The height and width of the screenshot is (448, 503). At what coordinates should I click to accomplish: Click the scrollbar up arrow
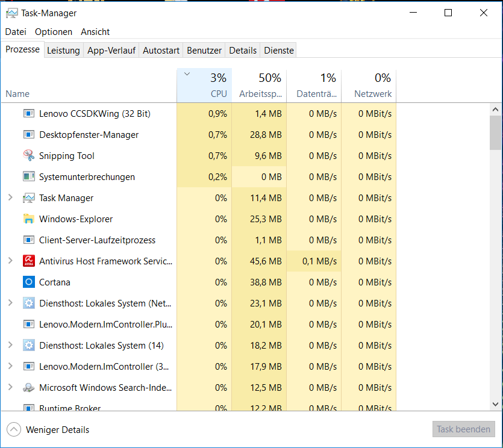(495, 110)
